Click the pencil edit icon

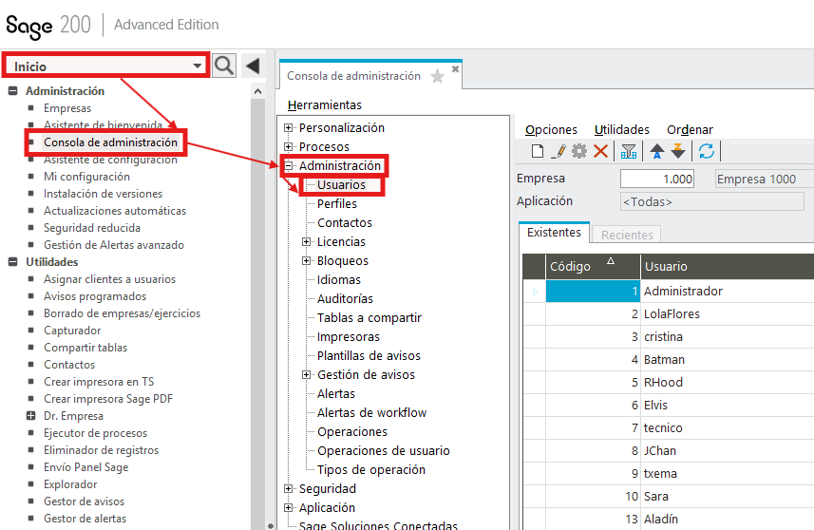pyautogui.click(x=558, y=151)
